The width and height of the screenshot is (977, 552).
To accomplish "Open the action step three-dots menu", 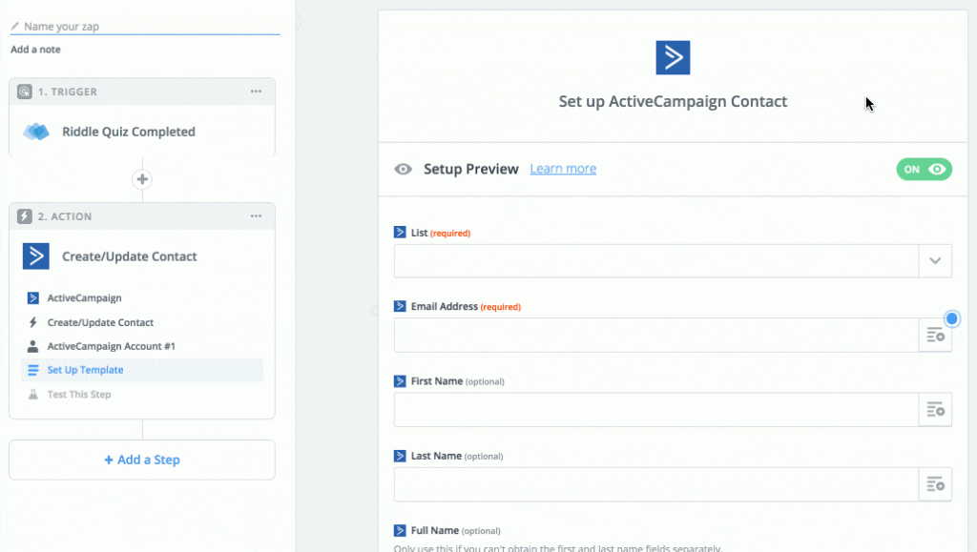I will point(256,216).
